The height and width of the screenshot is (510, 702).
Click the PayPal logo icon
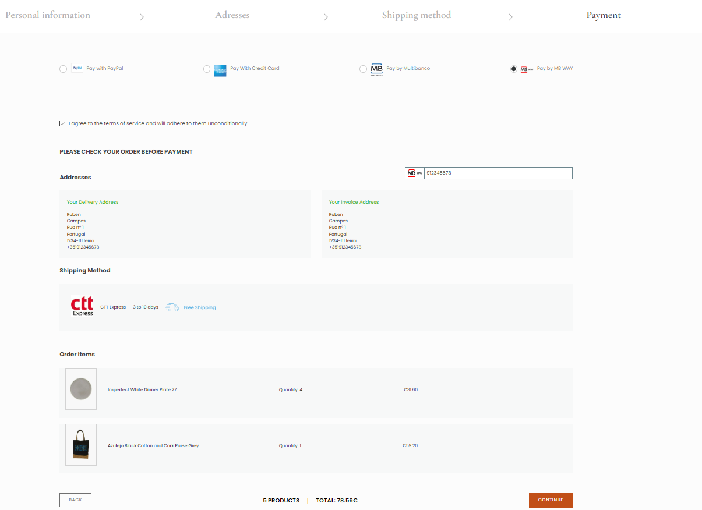tap(77, 68)
